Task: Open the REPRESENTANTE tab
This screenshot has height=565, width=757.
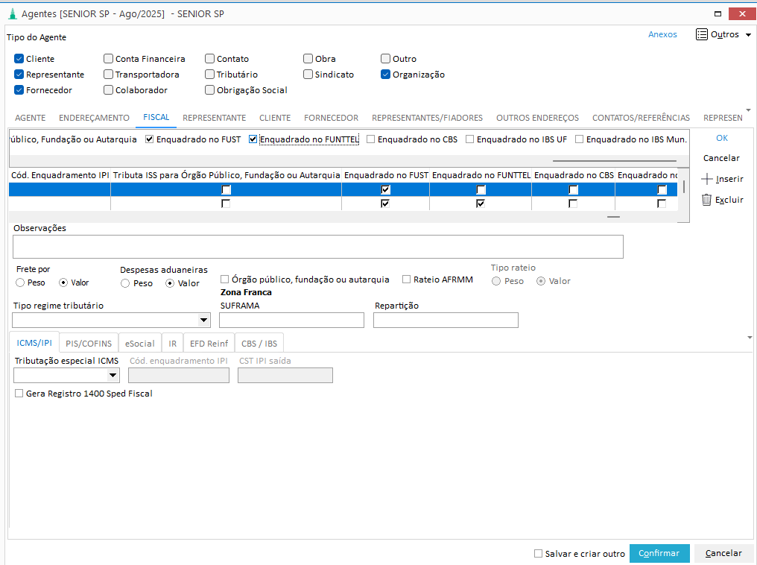Action: tap(215, 118)
